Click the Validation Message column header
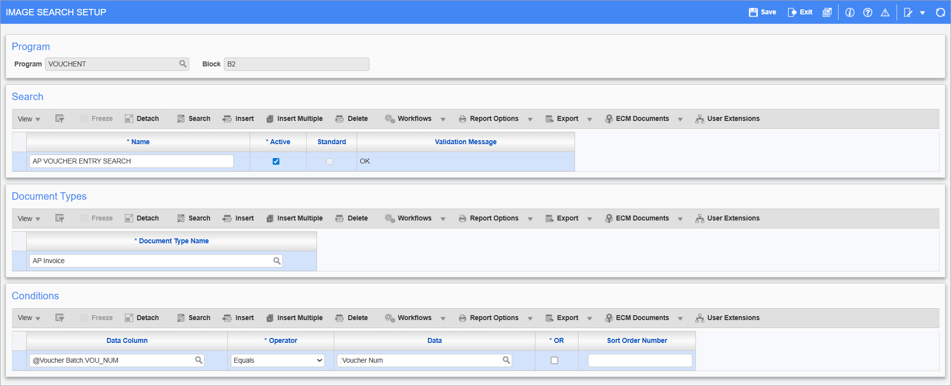This screenshot has width=951, height=386. (x=466, y=142)
